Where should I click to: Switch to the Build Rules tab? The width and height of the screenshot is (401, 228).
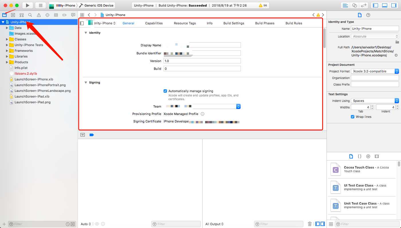pos(294,23)
